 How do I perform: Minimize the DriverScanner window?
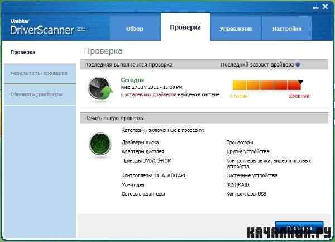pyautogui.click(x=316, y=7)
